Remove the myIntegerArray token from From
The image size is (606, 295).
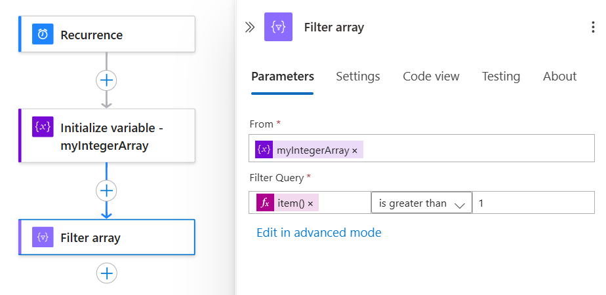355,150
